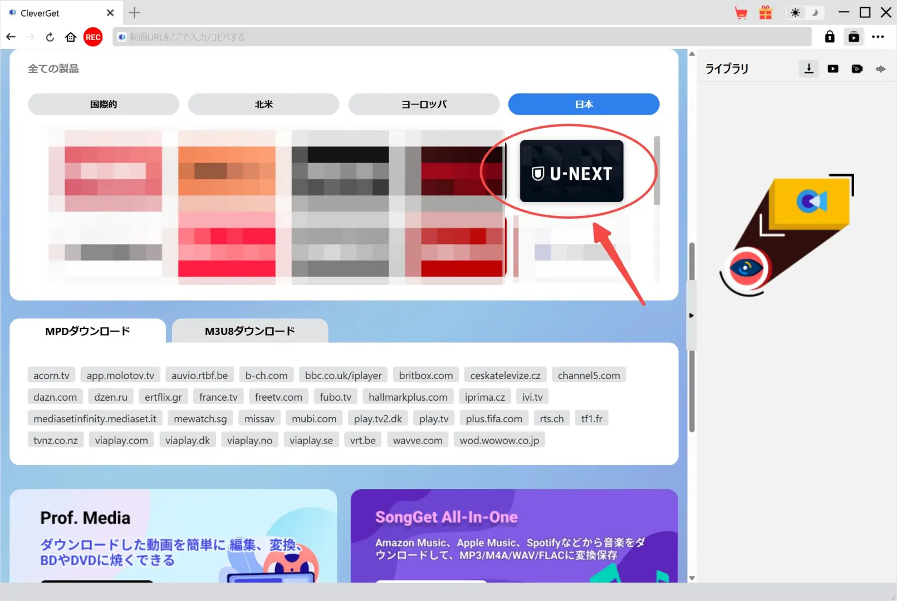Select the 北米 region tab
The height and width of the screenshot is (601, 897).
263,104
